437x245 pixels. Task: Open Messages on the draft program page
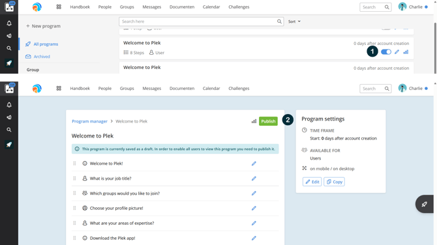point(152,88)
